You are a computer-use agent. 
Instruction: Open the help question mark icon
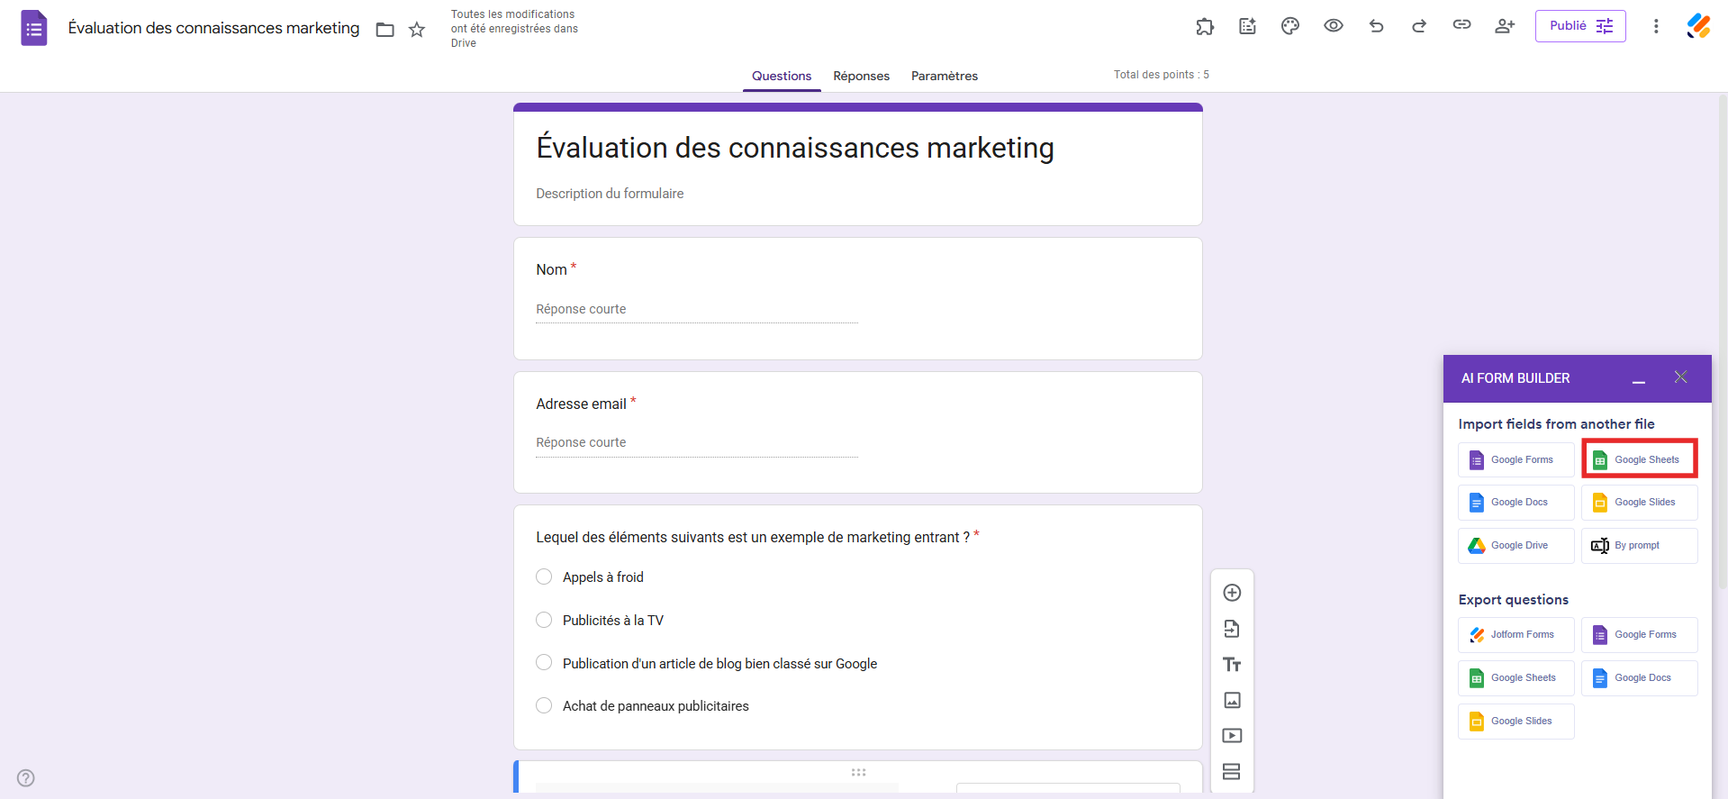[x=26, y=778]
